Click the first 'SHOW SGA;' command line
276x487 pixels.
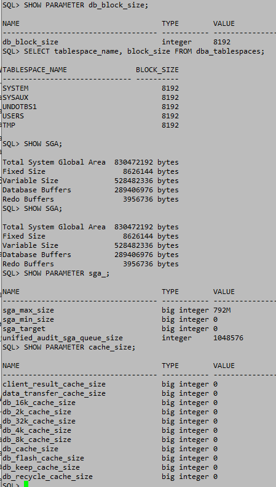click(x=33, y=144)
